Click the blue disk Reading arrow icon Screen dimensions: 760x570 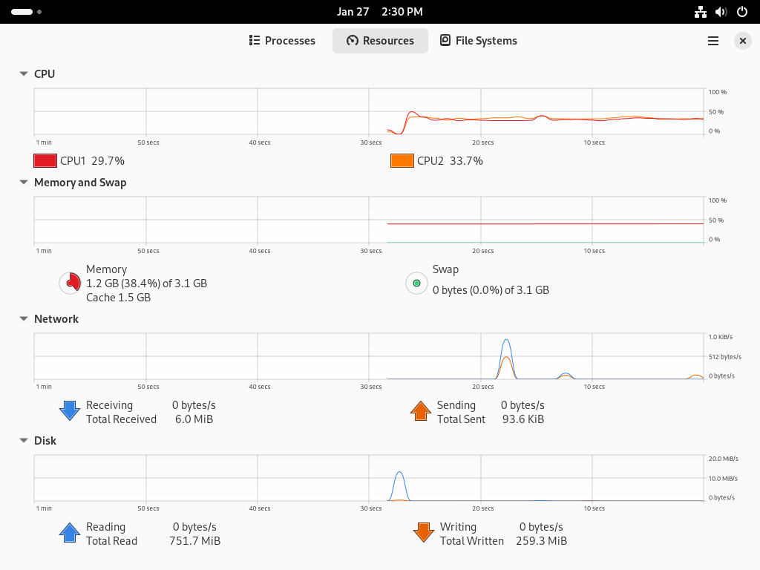(x=70, y=533)
